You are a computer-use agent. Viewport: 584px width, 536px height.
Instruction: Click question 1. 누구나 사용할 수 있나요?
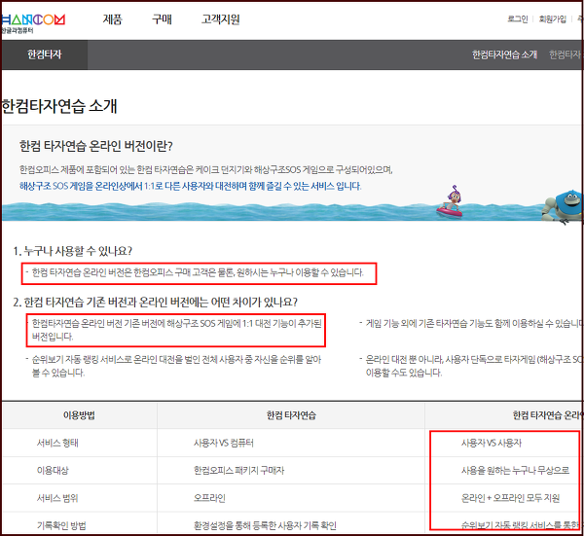[73, 251]
